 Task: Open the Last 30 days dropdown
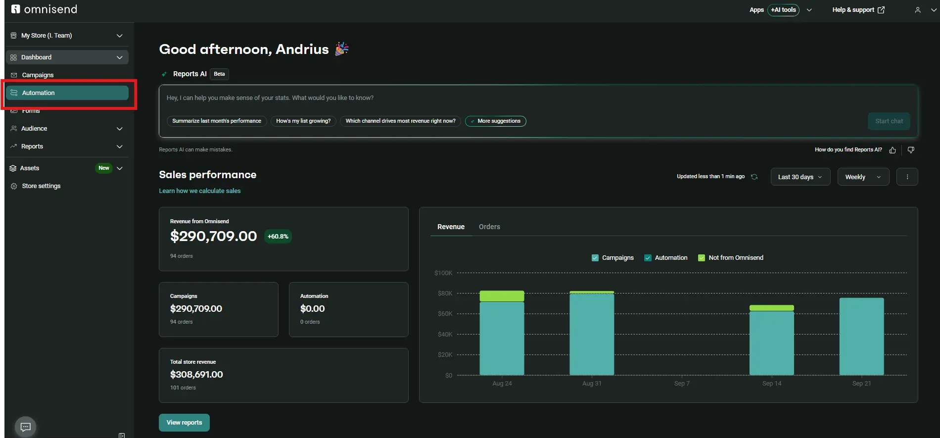(800, 177)
